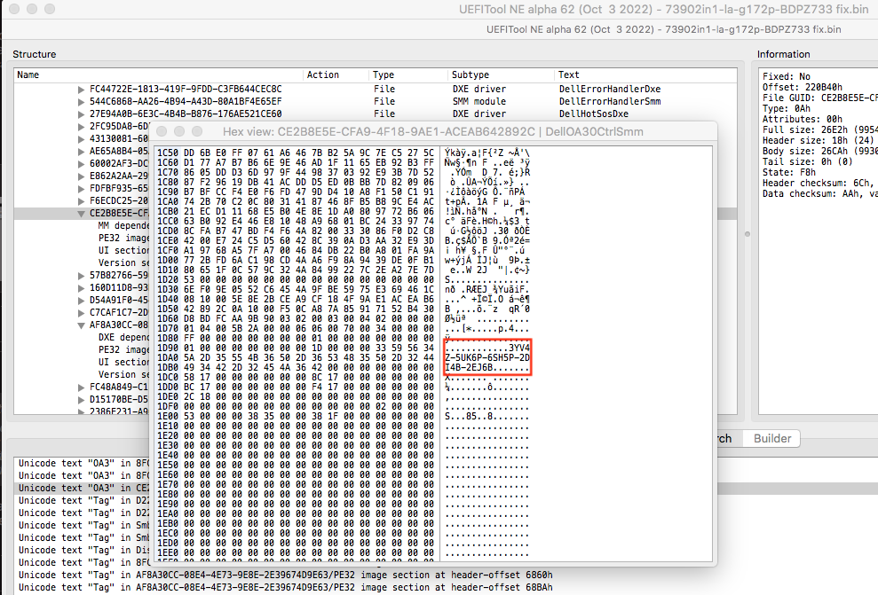Expand the 60002AF3 tree item
The height and width of the screenshot is (595, 878).
[x=81, y=164]
